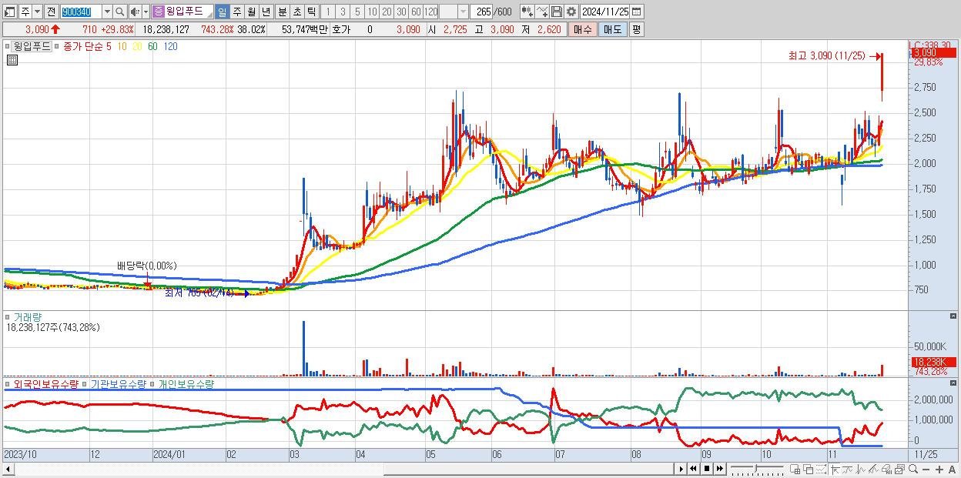Image resolution: width=961 pixels, height=478 pixels.
Task: Select the daily 일 chart period
Action: (222, 12)
